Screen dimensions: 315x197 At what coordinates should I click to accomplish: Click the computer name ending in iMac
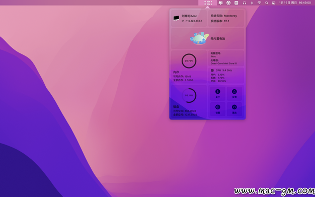189,16
